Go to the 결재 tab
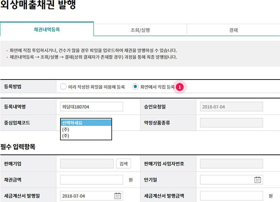Screen dimensions: 280x202 tap(233, 30)
